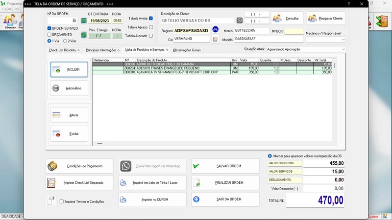This screenshot has width=392, height=220.
Task: Enable the Orçamento checkbox
Action: (49, 35)
